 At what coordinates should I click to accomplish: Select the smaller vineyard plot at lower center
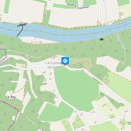click(x=56, y=112)
